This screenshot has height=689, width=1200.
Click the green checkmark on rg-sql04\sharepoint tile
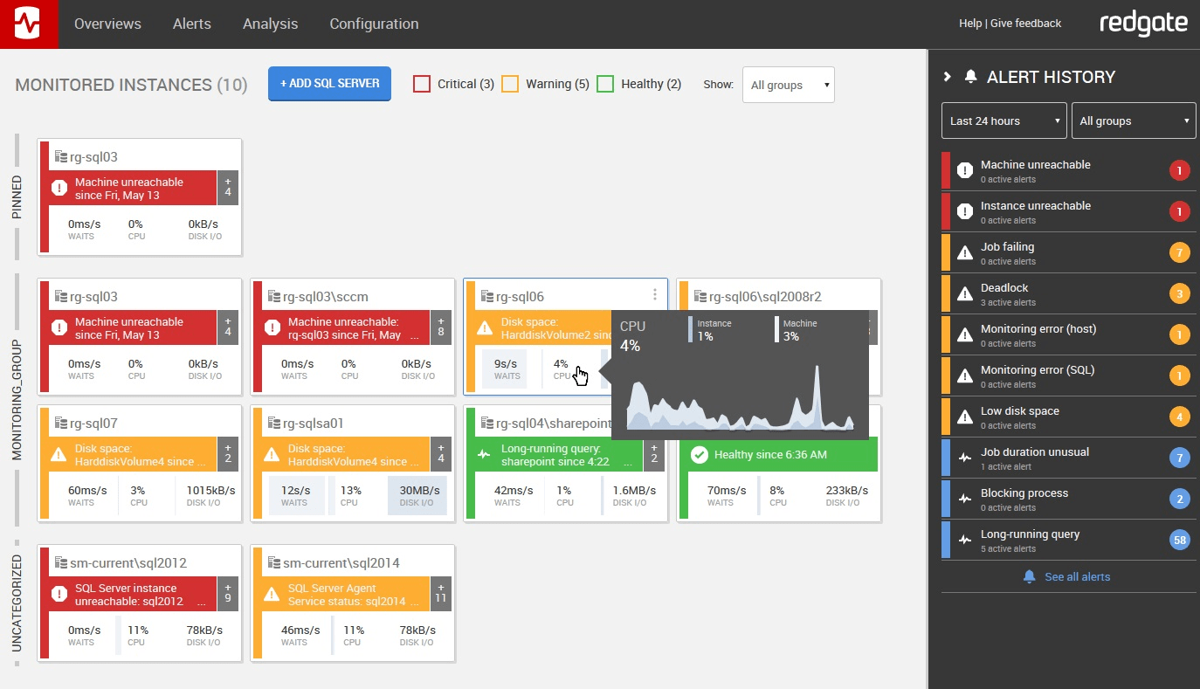[698, 454]
